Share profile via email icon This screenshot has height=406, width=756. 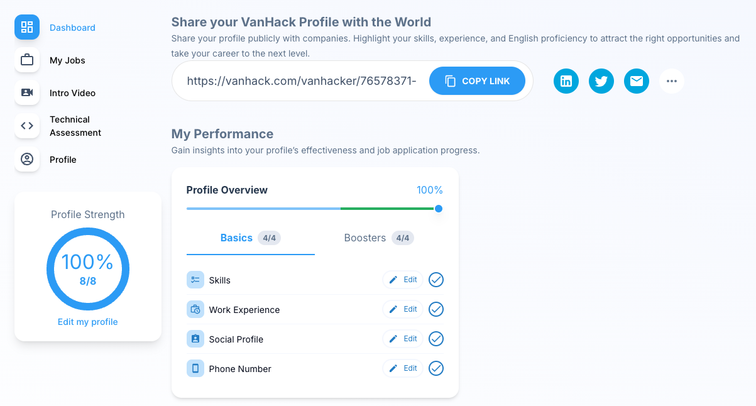pyautogui.click(x=637, y=81)
